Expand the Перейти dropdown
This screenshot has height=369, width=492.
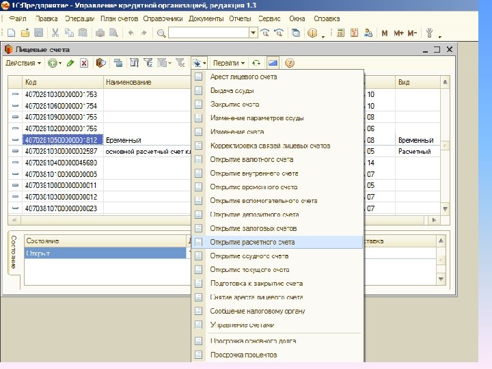[x=229, y=63]
